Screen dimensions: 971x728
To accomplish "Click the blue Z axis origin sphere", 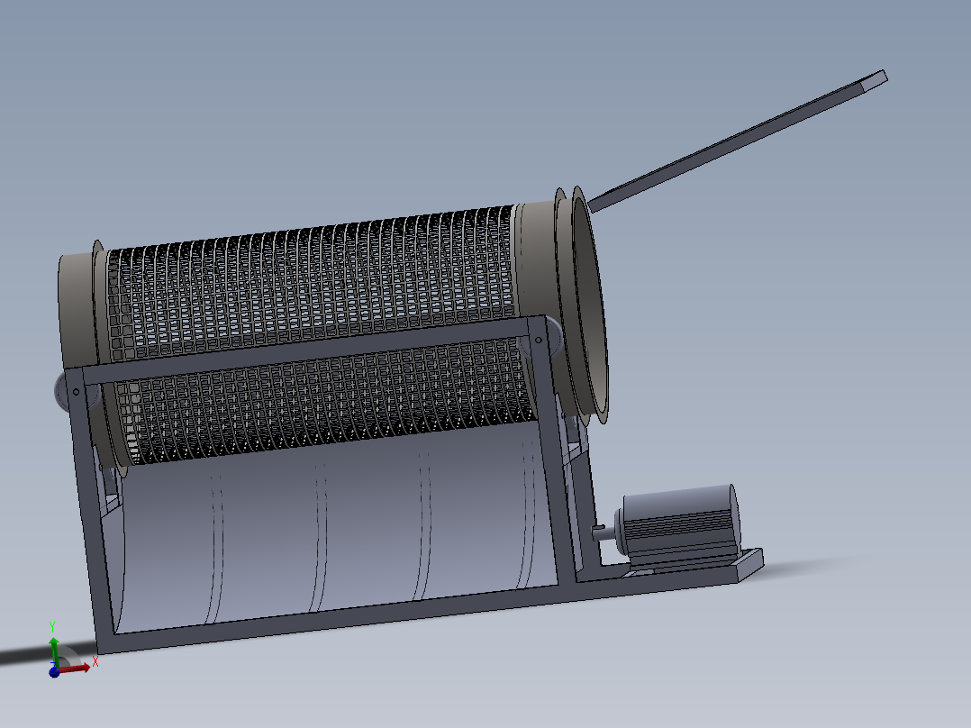I will click(x=54, y=672).
